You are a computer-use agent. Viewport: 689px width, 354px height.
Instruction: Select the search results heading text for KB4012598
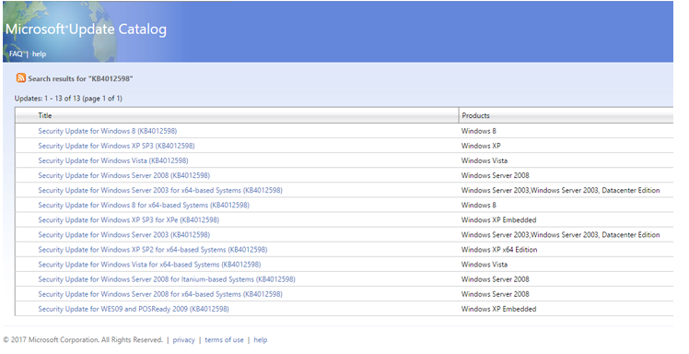point(80,78)
